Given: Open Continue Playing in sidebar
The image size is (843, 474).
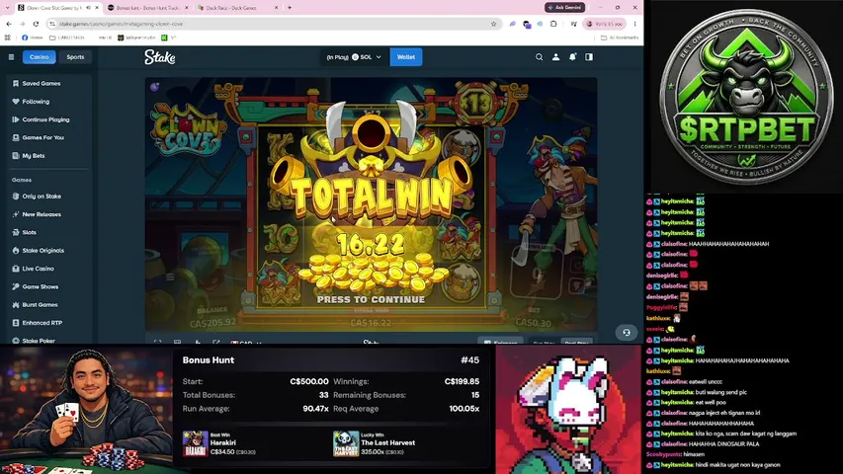Looking at the screenshot, I should [x=45, y=119].
